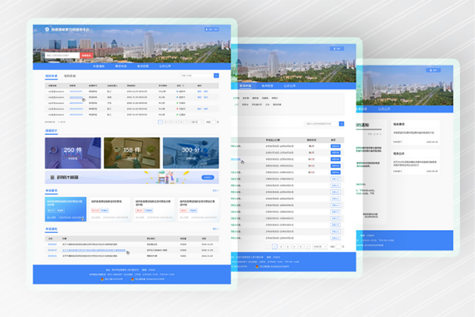Click the "250 件" statistics card
The height and width of the screenshot is (317, 475).
coord(73,153)
